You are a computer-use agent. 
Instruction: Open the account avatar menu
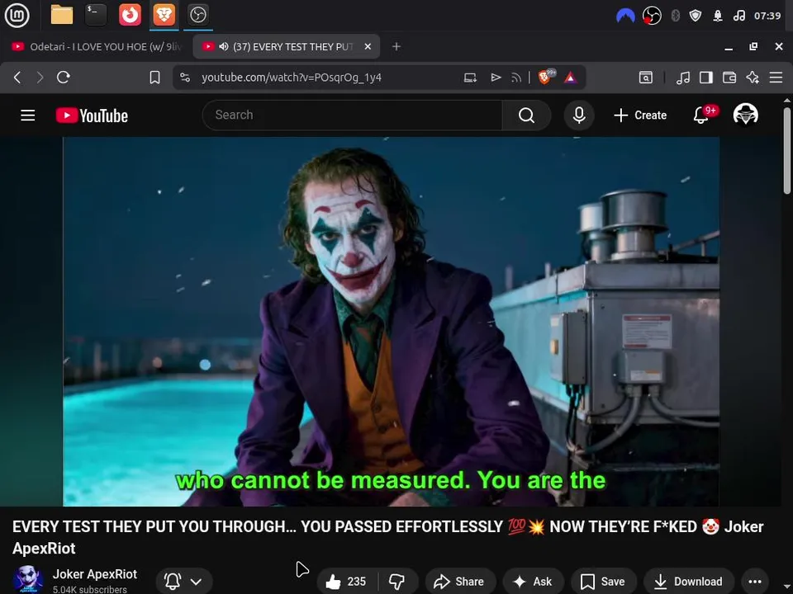(745, 115)
